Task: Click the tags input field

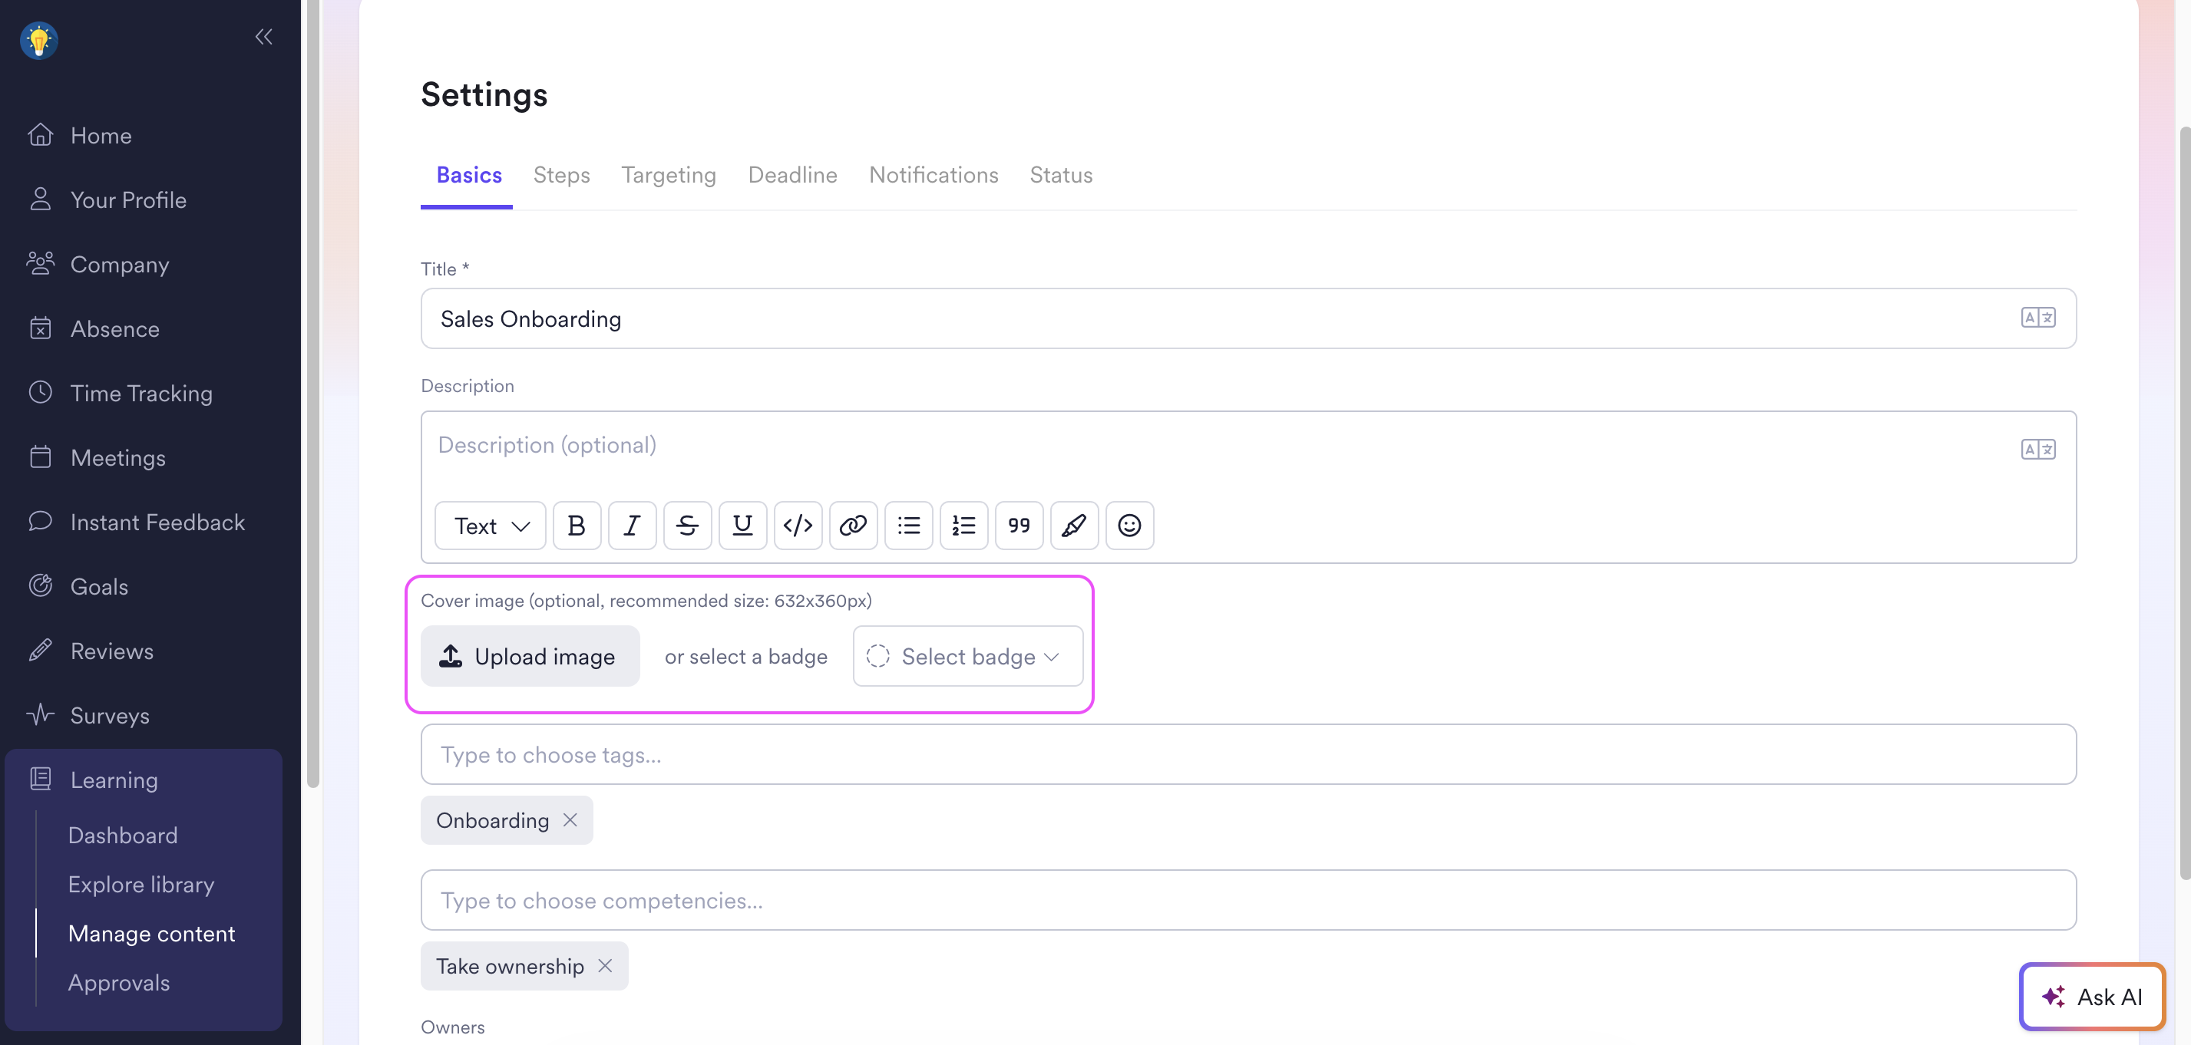Action: pyautogui.click(x=1248, y=754)
